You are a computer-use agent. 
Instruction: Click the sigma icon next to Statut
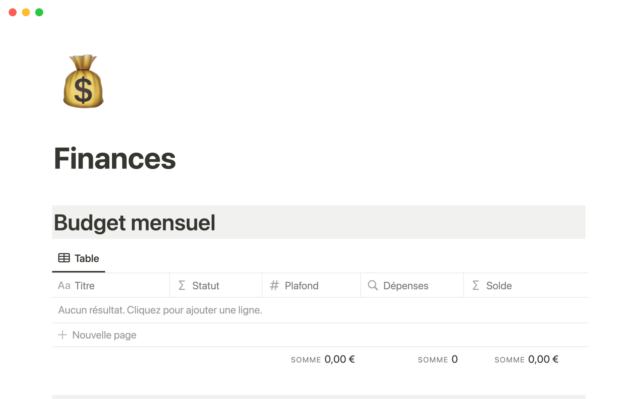pos(182,285)
